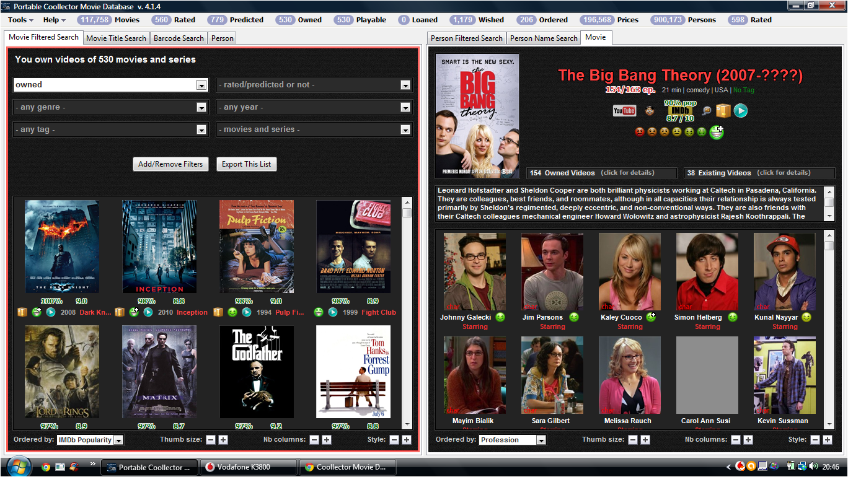848x477 pixels.
Task: Click box icon beside Inception
Action: pyautogui.click(x=120, y=312)
